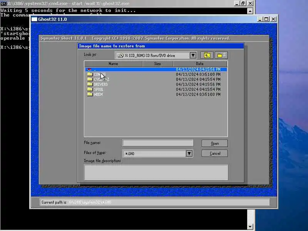Click the Open button
This screenshot has height=231, width=308.
215,143
